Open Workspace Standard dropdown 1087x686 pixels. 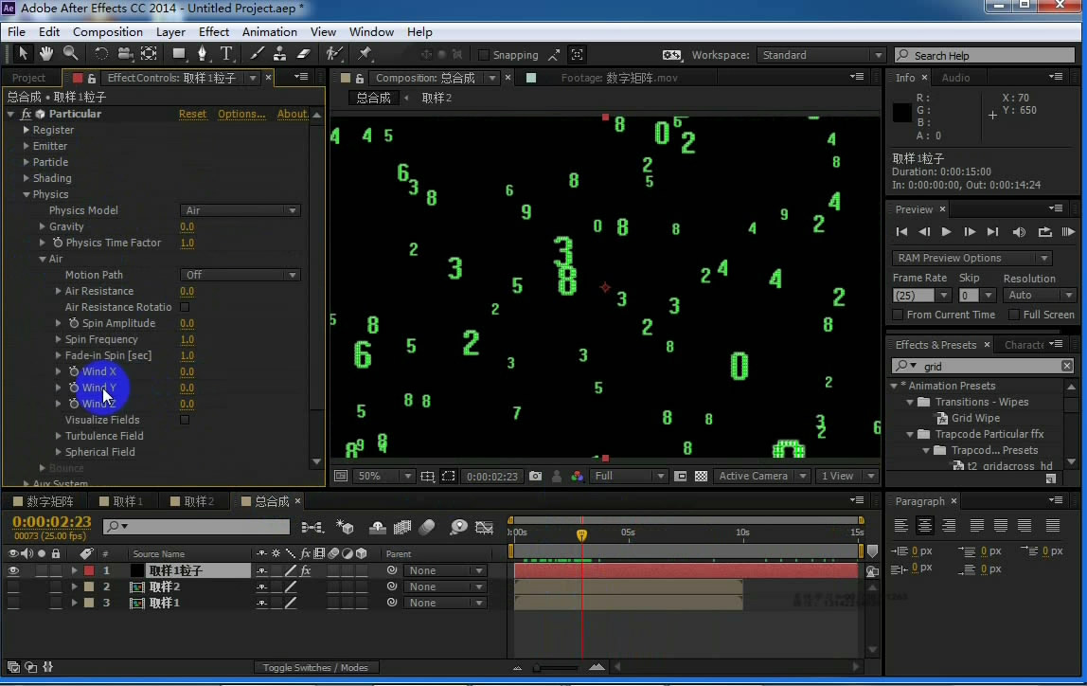[821, 55]
